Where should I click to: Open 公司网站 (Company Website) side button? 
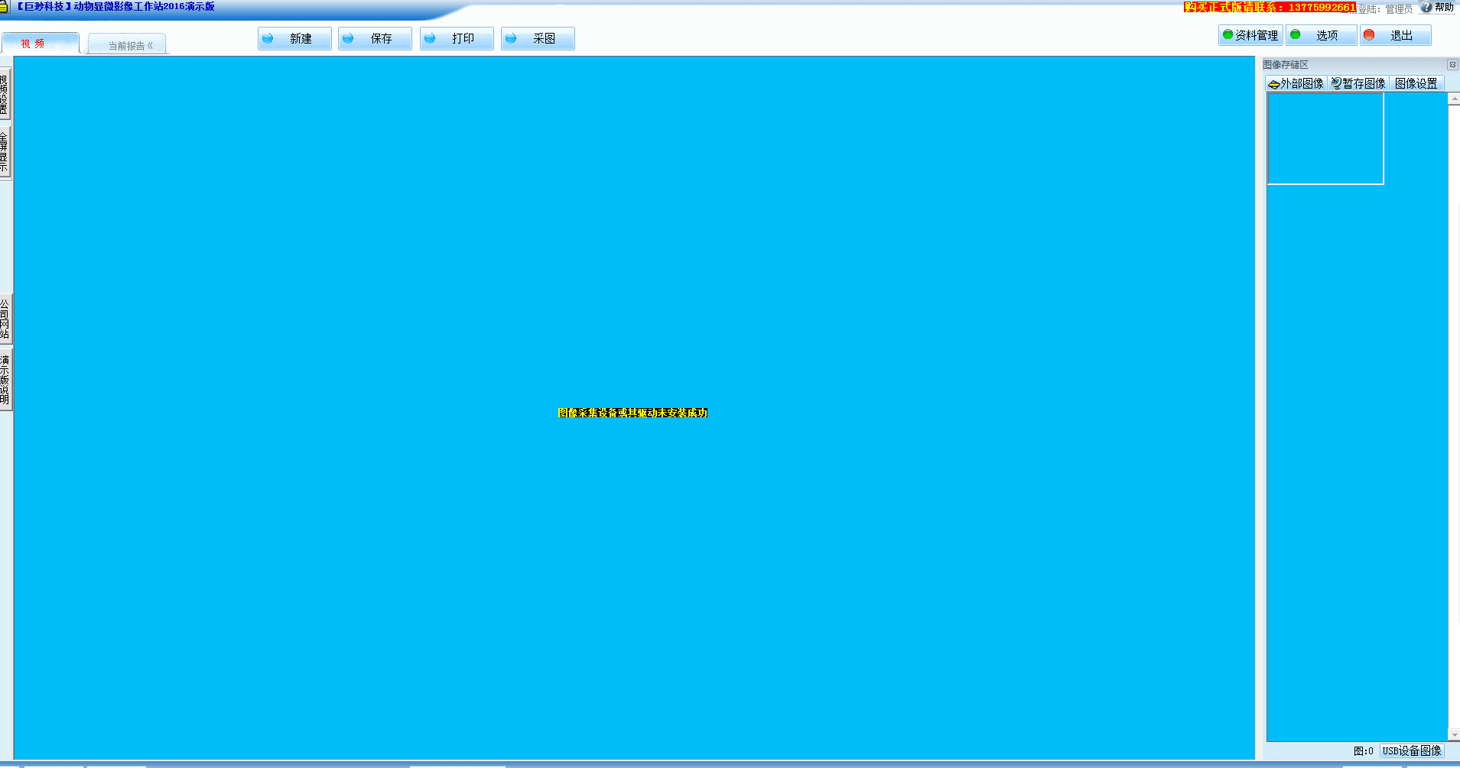click(5, 319)
